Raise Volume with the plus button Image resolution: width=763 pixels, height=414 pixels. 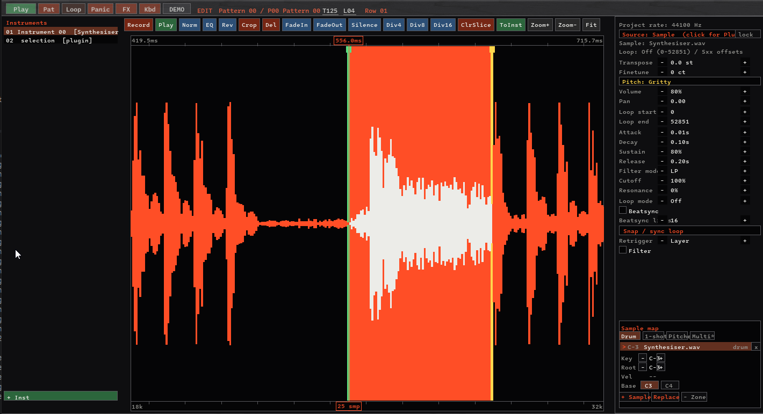[x=745, y=92]
